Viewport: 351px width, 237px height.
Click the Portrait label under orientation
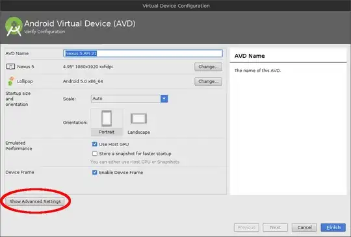tap(107, 132)
